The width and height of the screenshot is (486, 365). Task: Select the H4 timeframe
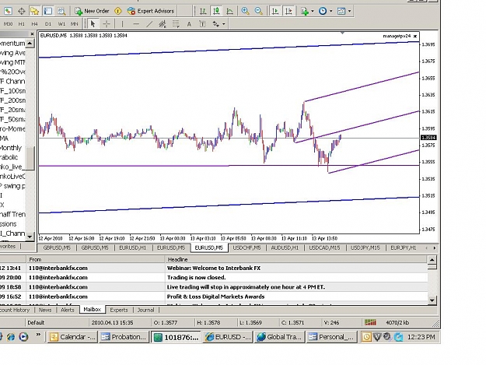tap(34, 24)
